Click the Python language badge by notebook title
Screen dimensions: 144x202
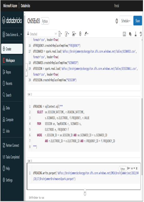pyautogui.click(x=45, y=21)
